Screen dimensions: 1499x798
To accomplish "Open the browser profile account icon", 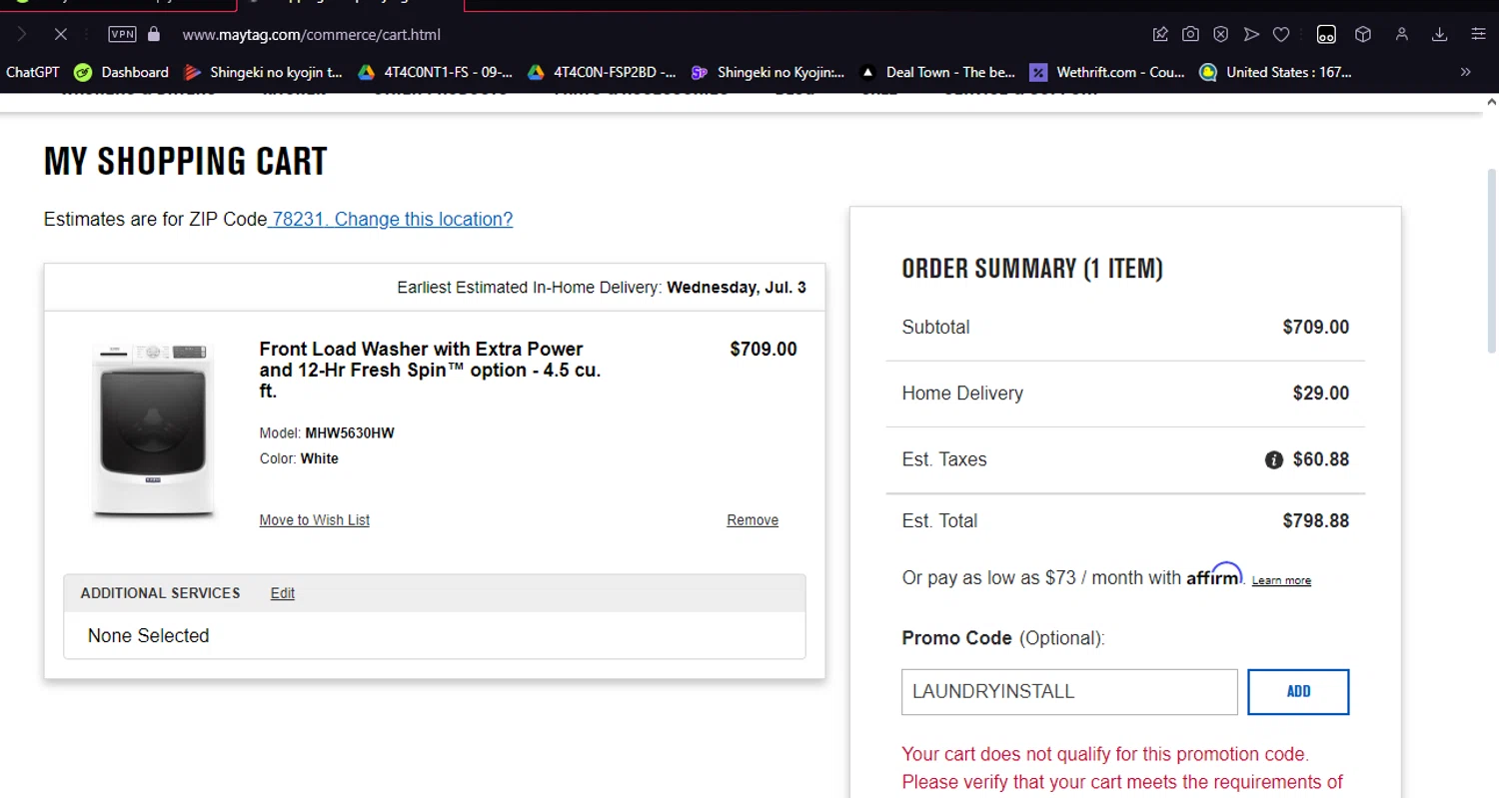I will 1402,35.
